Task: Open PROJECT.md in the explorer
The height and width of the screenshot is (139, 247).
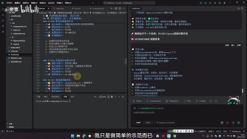Action: pyautogui.click(x=16, y=58)
